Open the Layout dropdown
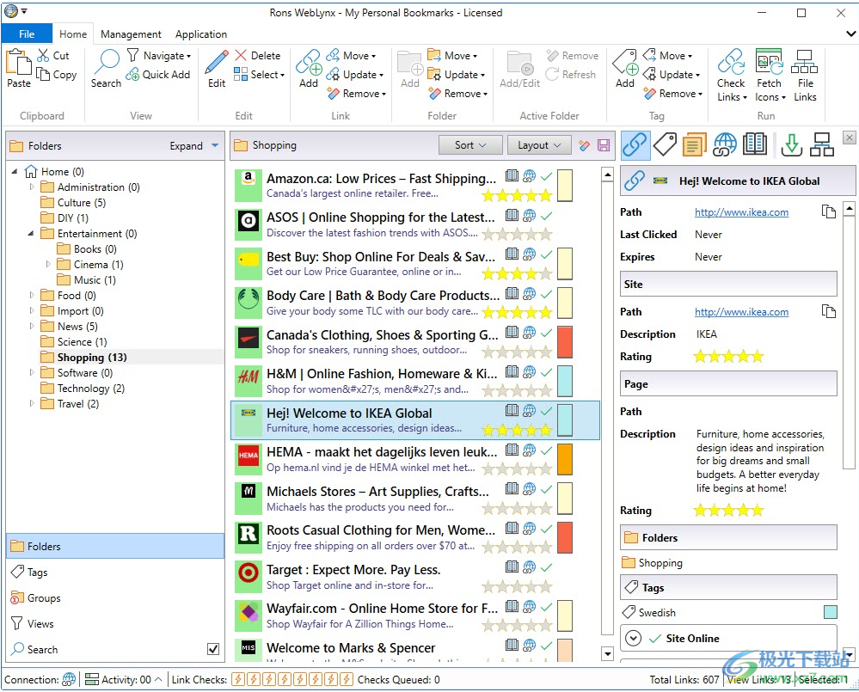 tap(539, 145)
